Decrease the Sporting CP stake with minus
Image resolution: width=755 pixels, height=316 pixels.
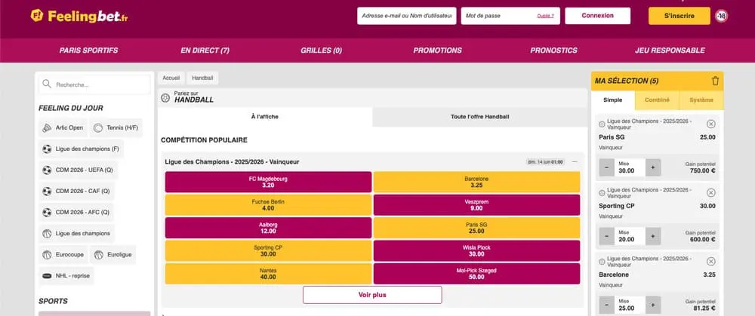[607, 236]
